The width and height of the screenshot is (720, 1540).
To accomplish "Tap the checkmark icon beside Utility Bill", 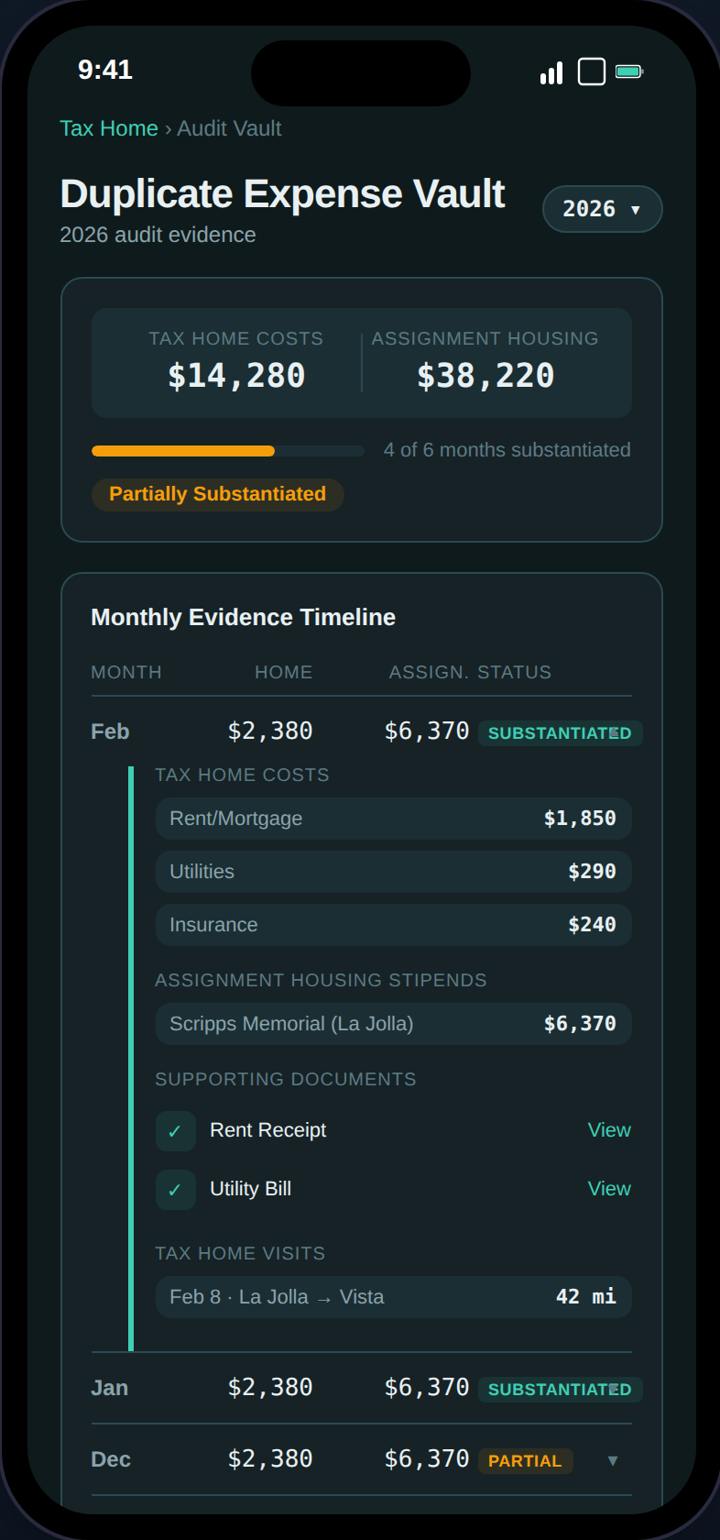I will 175,1189.
